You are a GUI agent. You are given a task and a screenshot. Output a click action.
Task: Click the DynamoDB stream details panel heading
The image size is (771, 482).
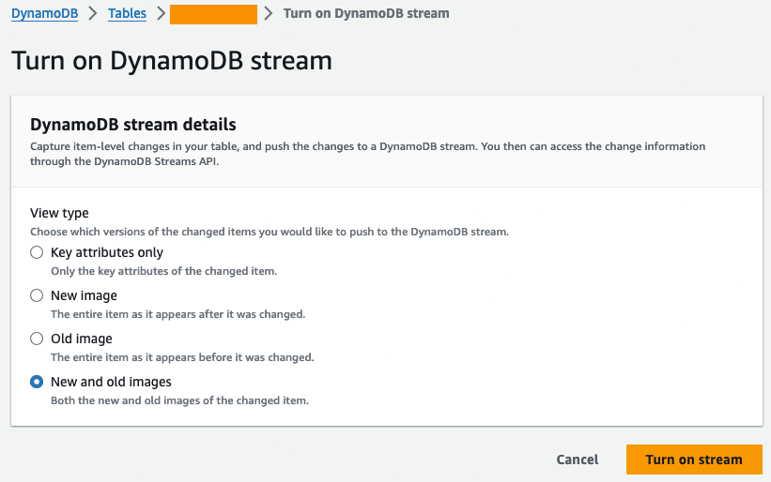click(132, 124)
